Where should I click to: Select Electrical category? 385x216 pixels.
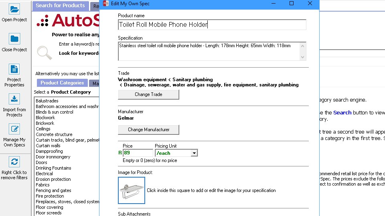(44, 174)
